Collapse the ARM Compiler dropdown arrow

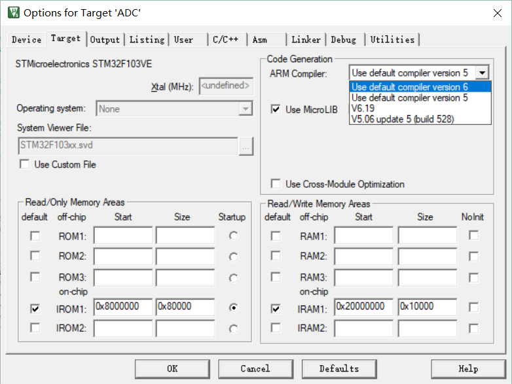tap(482, 73)
